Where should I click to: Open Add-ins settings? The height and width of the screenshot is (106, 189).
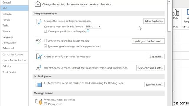[14, 66]
